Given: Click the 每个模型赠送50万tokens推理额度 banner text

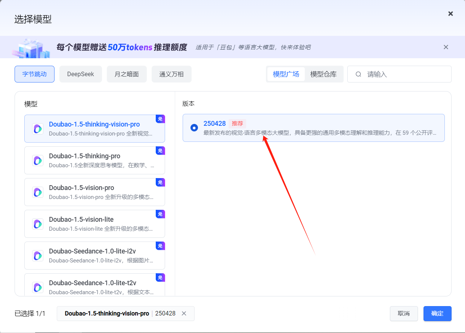Looking at the screenshot, I should pyautogui.click(x=122, y=47).
